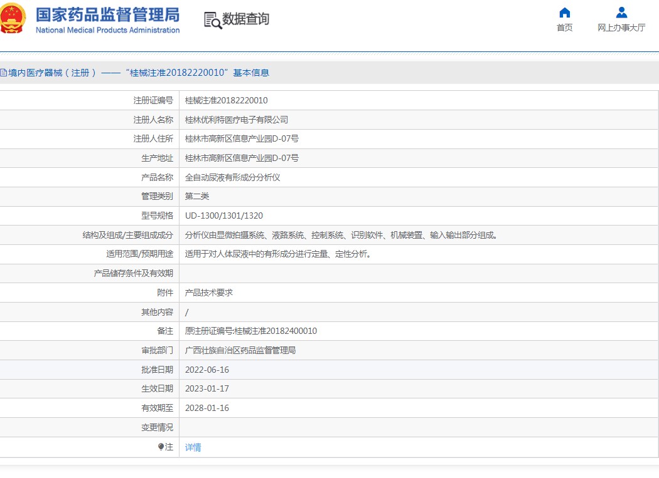Screen dimensions: 659x478
Task: Click the 基本信息 breadcrumb heading
Action: pos(251,73)
